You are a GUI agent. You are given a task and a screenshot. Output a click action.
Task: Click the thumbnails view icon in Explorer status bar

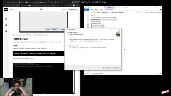[x=161, y=74]
